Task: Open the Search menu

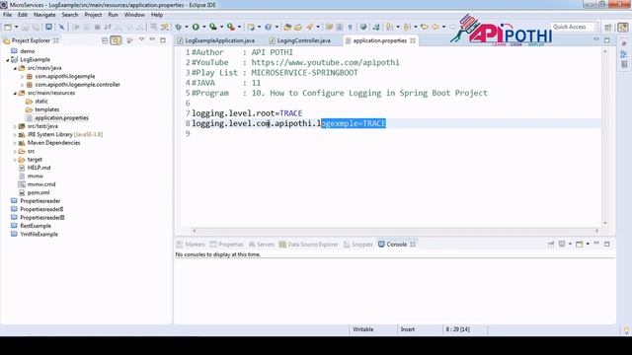Action: pyautogui.click(x=70, y=15)
